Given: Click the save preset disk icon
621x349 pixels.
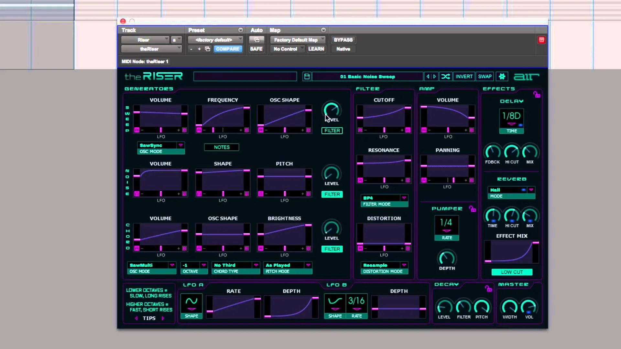Looking at the screenshot, I should (307, 77).
